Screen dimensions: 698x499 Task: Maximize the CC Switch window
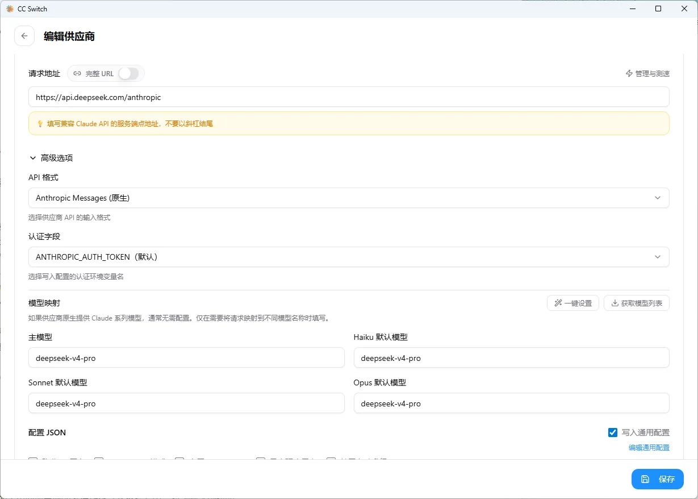658,9
